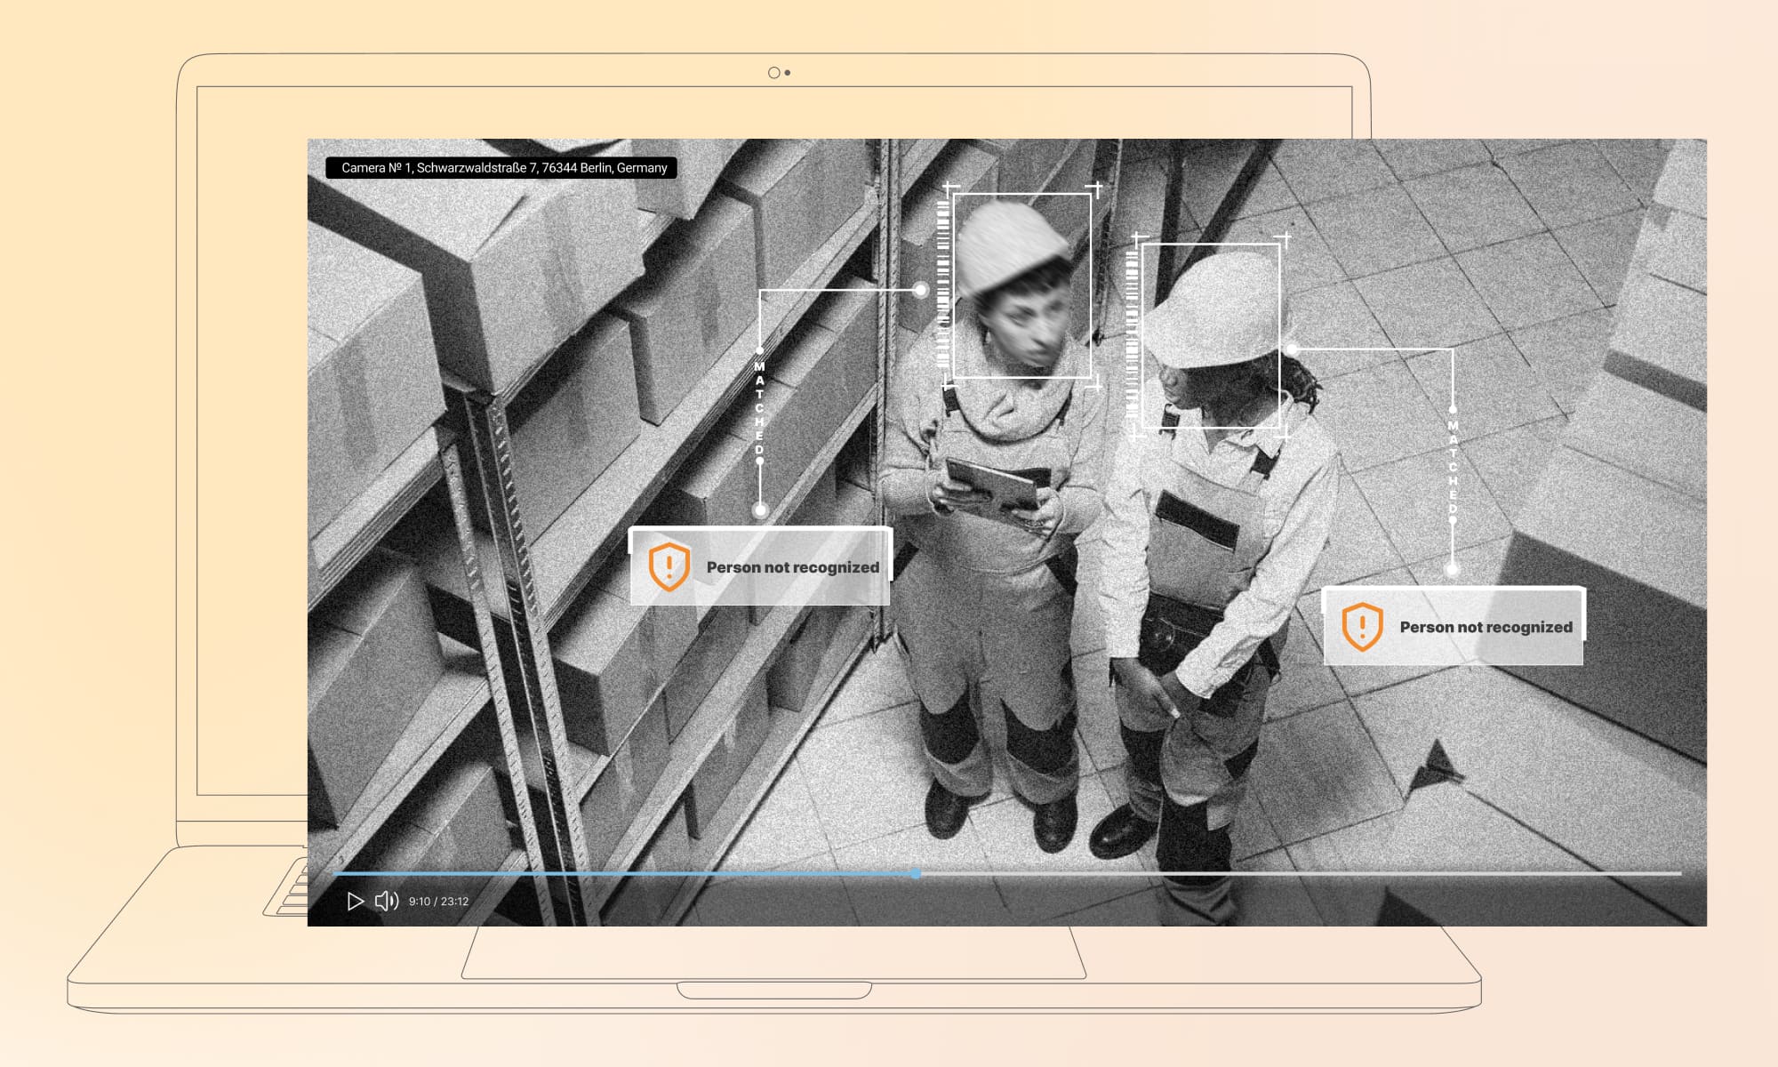Image resolution: width=1778 pixels, height=1067 pixels.
Task: Click the 9:10 / 23:12 time display
Action: tap(438, 902)
